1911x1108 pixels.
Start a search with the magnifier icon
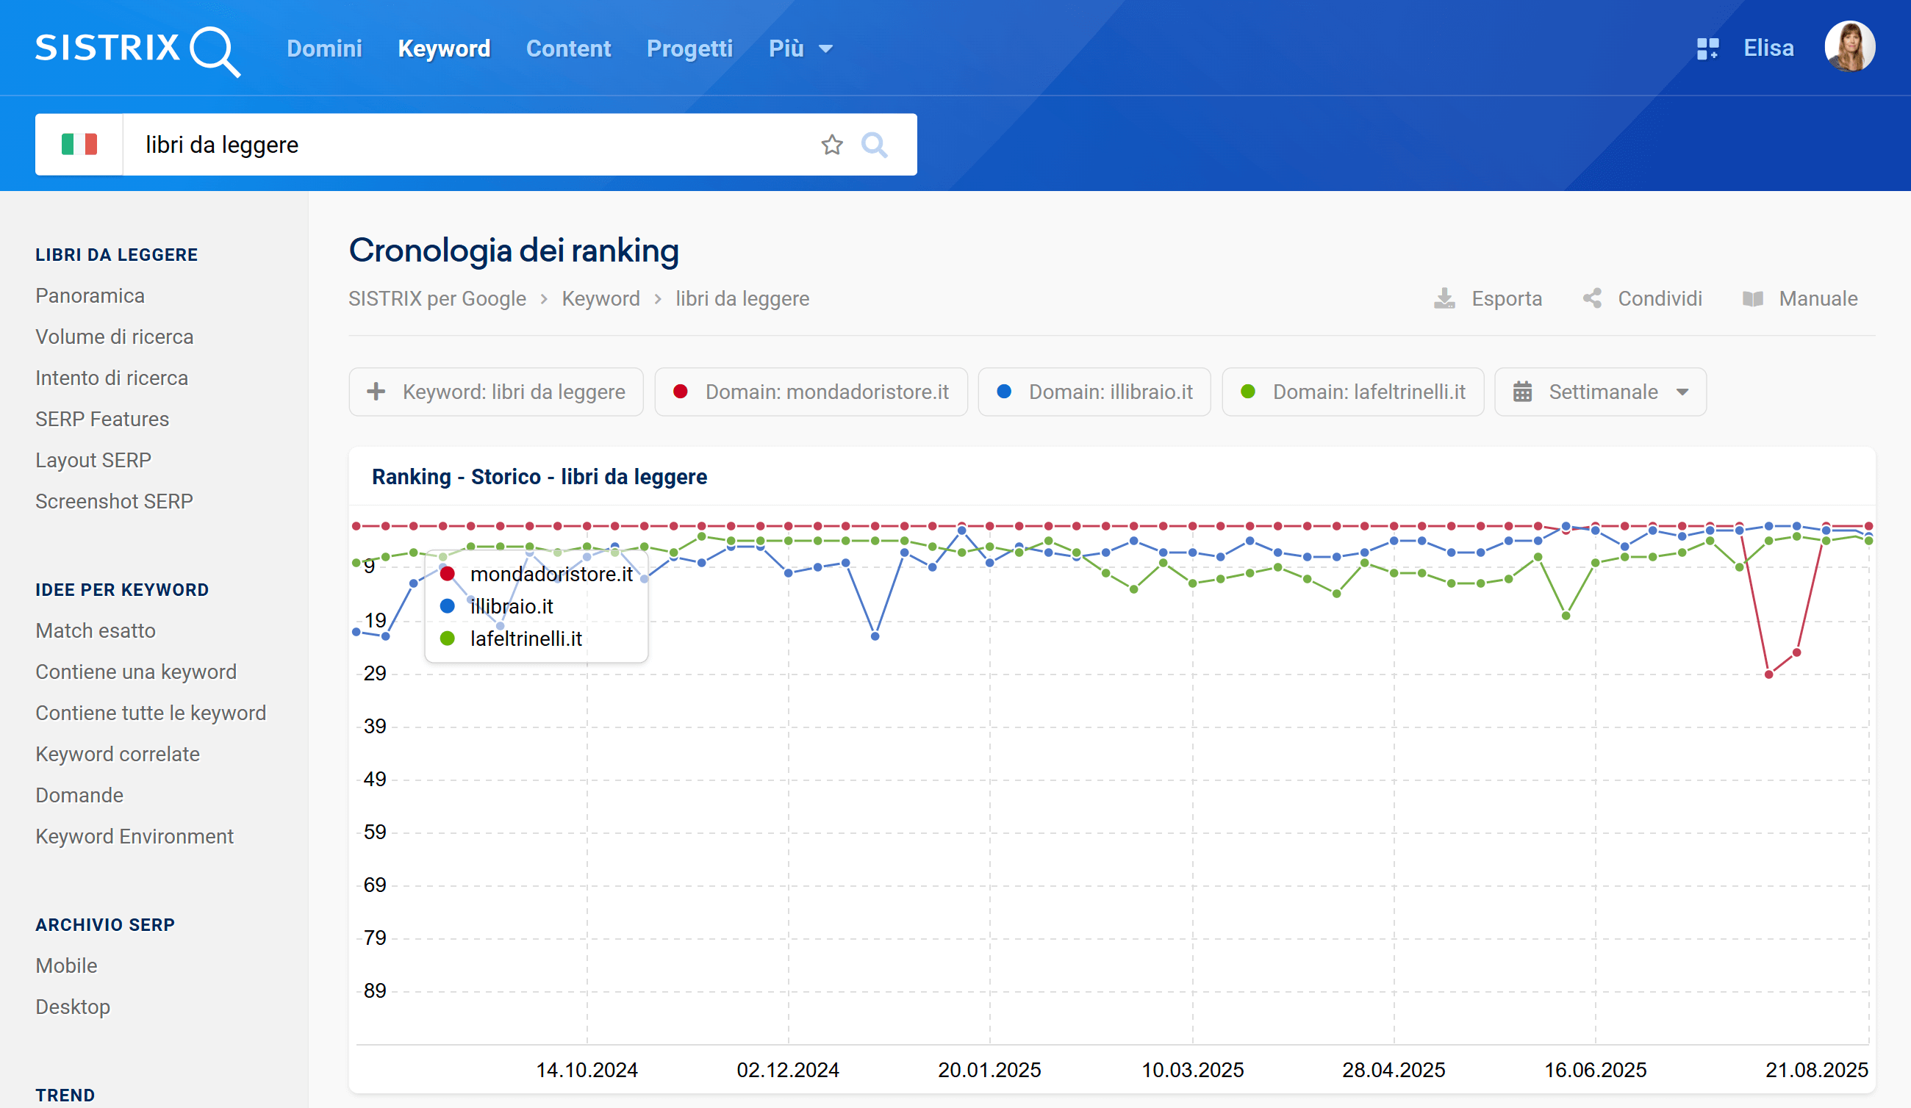coord(875,144)
